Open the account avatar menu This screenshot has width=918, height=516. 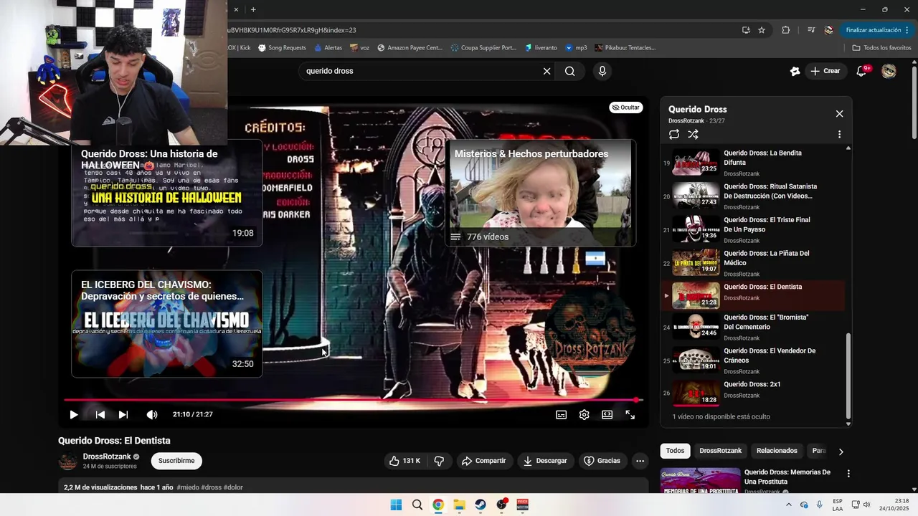[x=889, y=71]
